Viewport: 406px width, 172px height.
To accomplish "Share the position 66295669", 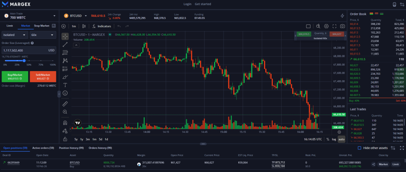I will pyautogui.click(x=373, y=164).
